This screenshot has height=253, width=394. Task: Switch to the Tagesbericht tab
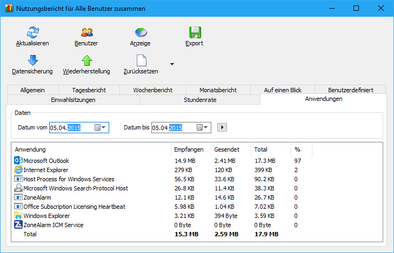tap(89, 90)
